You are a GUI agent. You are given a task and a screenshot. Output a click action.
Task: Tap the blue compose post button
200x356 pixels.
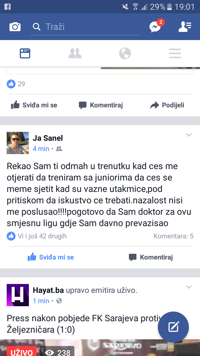[173, 327]
